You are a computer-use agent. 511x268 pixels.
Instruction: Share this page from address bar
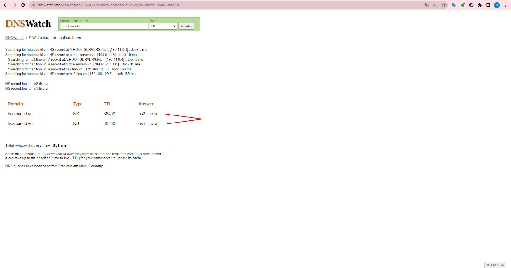click(435, 5)
